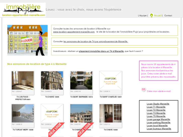This screenshot has height=137, width=183.
Task: Open listing photo Réf L000151
Action: point(81,113)
